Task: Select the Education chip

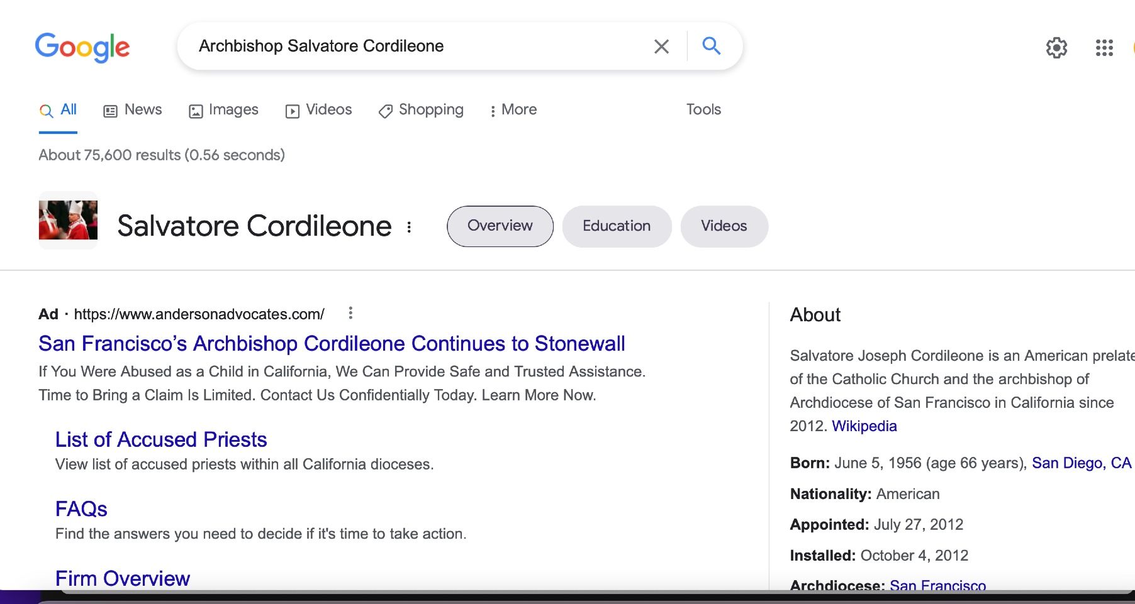Action: [x=617, y=226]
